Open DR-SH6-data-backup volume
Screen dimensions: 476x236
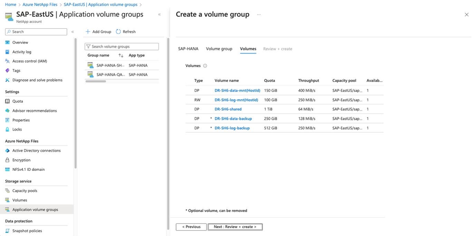[233, 119]
